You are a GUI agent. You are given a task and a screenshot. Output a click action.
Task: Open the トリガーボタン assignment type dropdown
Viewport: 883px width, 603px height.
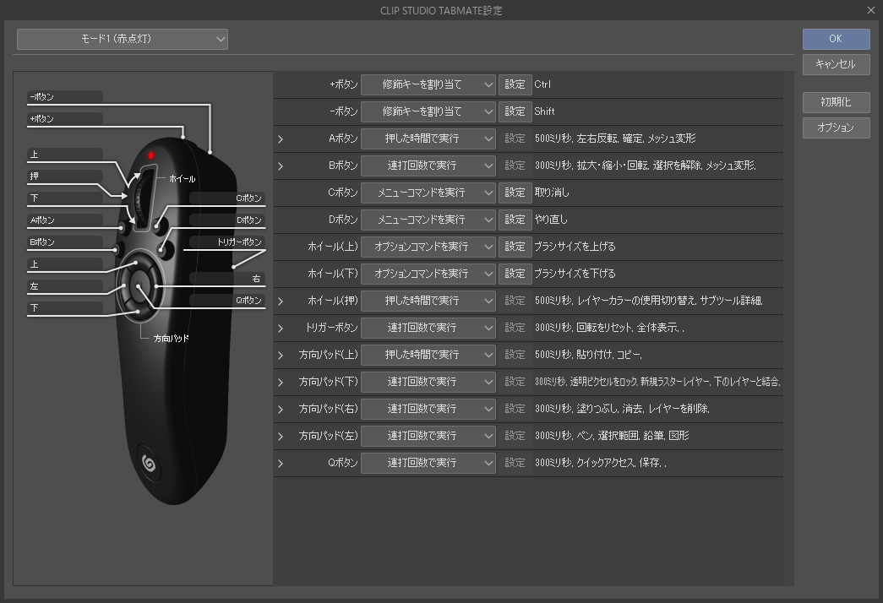[x=428, y=328]
